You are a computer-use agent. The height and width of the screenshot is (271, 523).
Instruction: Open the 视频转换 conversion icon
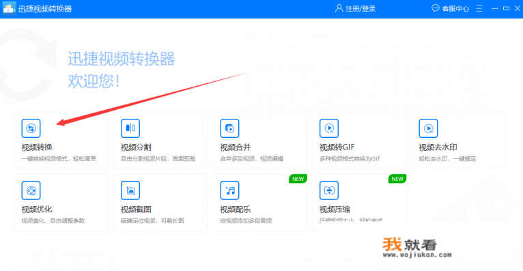point(31,128)
